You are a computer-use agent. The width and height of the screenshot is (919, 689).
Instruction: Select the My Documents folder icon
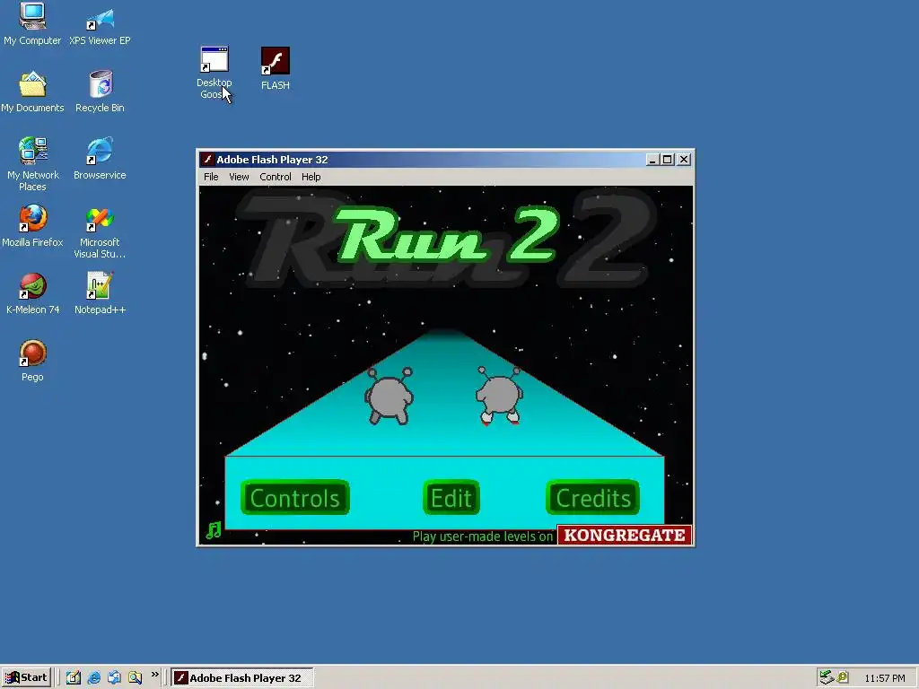pos(32,92)
